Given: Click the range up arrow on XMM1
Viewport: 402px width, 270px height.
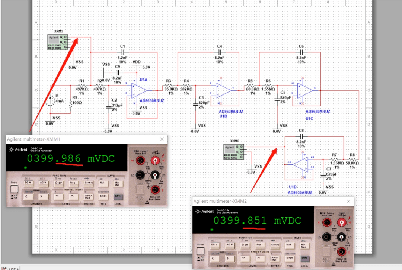Looking at the screenshot, I should [x=73, y=196].
